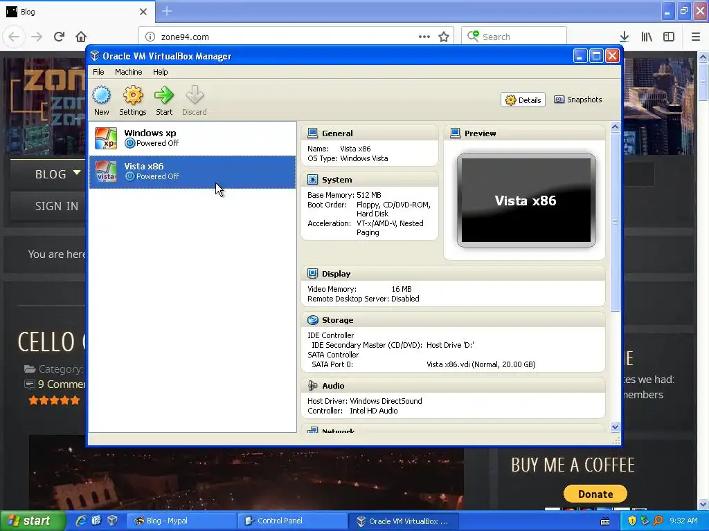709x531 pixels.
Task: Click the VirtualBox quick launch cube icon
Action: 112,521
